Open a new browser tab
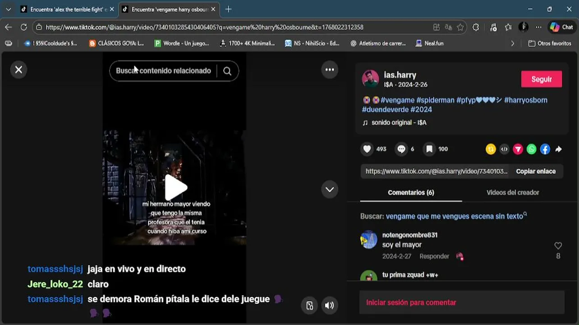This screenshot has height=325, width=579. (x=229, y=9)
